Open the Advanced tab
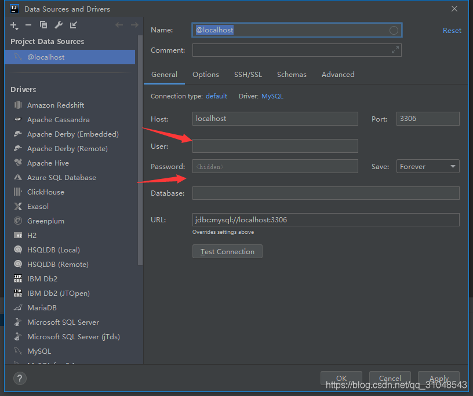The width and height of the screenshot is (473, 396). click(338, 75)
